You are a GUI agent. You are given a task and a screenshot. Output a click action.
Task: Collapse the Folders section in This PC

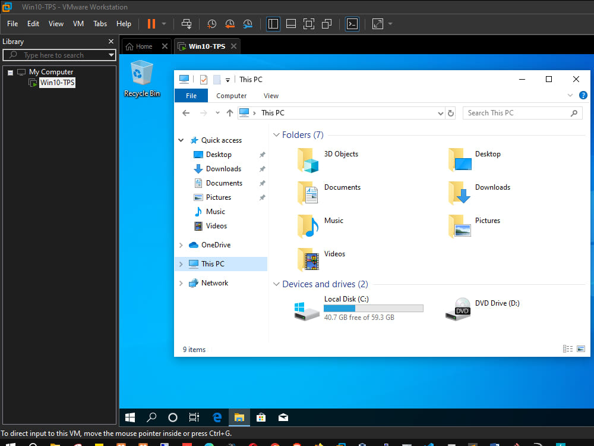[x=276, y=134]
